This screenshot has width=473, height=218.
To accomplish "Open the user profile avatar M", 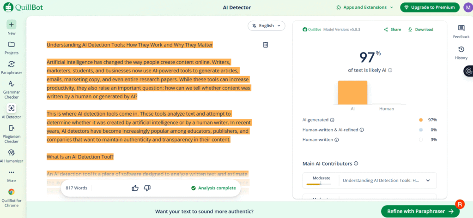I will (x=467, y=7).
